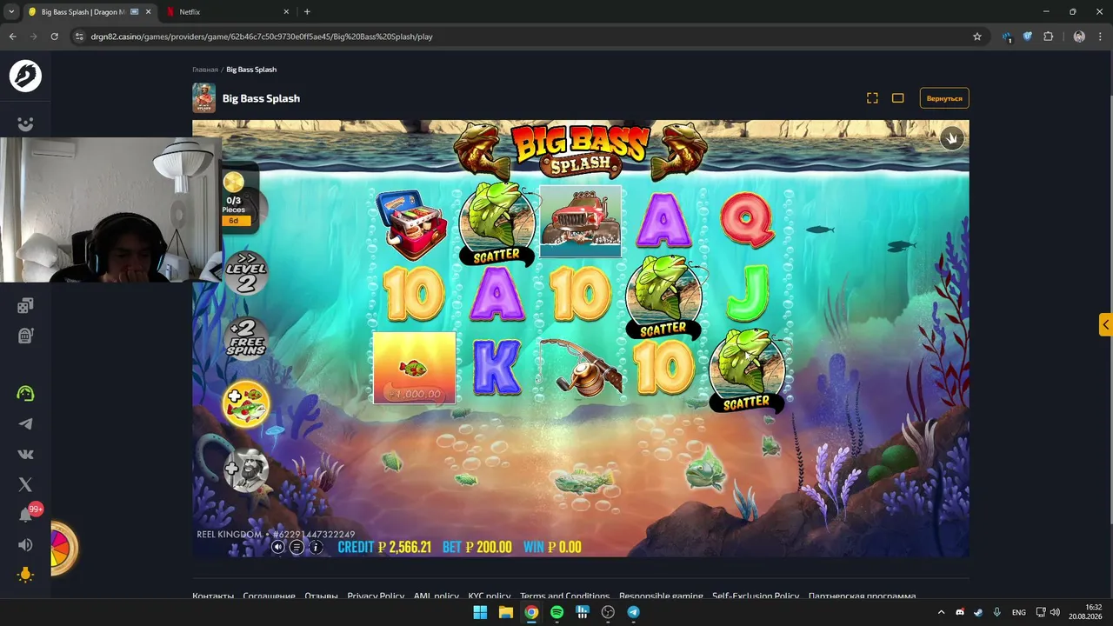Show hidden system tray icons
Viewport: 1113px width, 626px height.
pyautogui.click(x=941, y=612)
